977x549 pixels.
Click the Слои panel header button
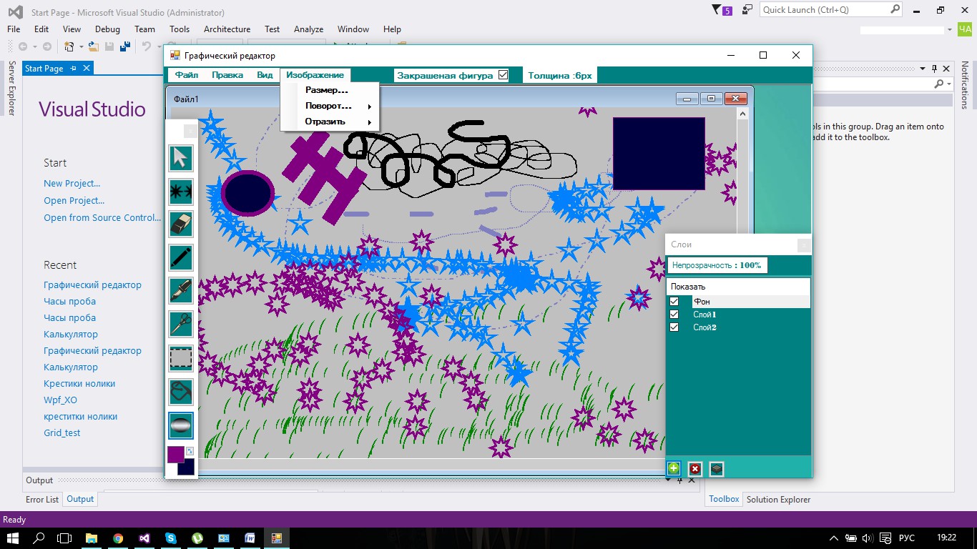pos(804,245)
